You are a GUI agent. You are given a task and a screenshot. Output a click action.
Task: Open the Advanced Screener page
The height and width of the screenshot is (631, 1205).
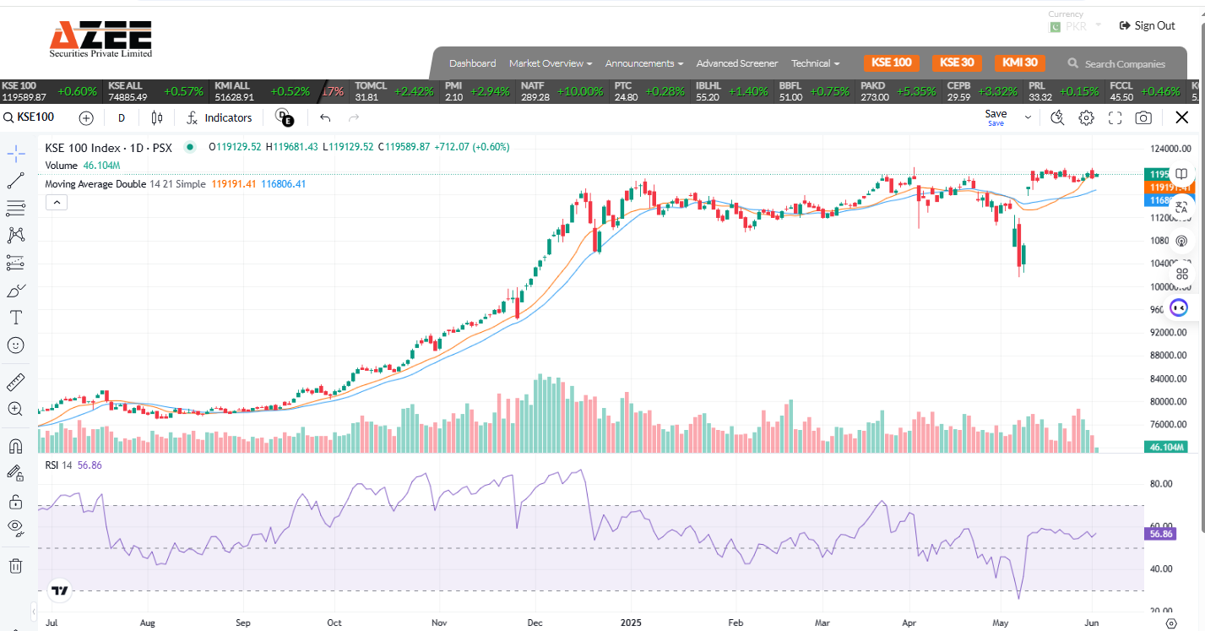[737, 63]
